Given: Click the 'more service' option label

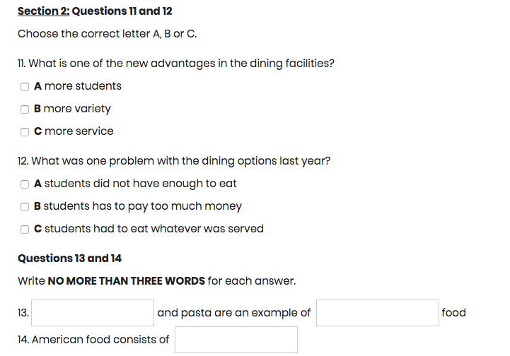Looking at the screenshot, I should point(79,131).
